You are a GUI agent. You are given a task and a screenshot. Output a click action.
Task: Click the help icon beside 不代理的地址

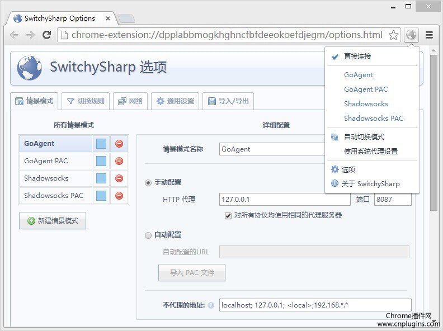211,305
